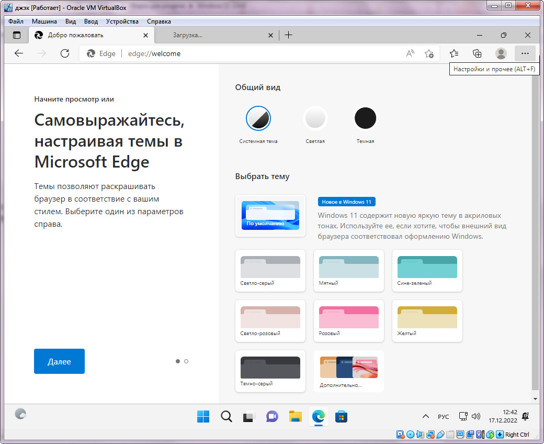This screenshot has width=544, height=444.
Task: Open the Favorites list icon
Action: click(x=454, y=53)
